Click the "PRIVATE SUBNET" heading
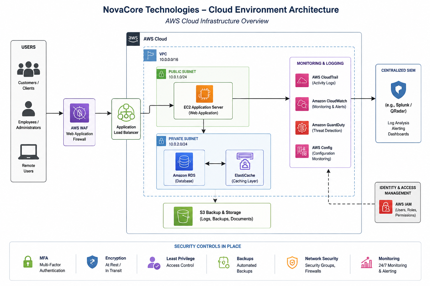This screenshot has height=286, width=430. pos(183,139)
